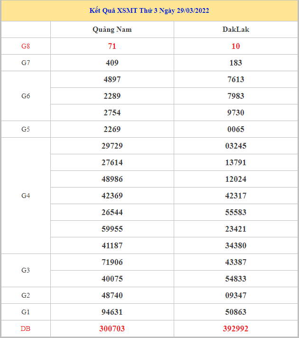Screen dimensions: 299x338
Task: Select Quảng Nam G1 number 94631
Action: pos(112,312)
